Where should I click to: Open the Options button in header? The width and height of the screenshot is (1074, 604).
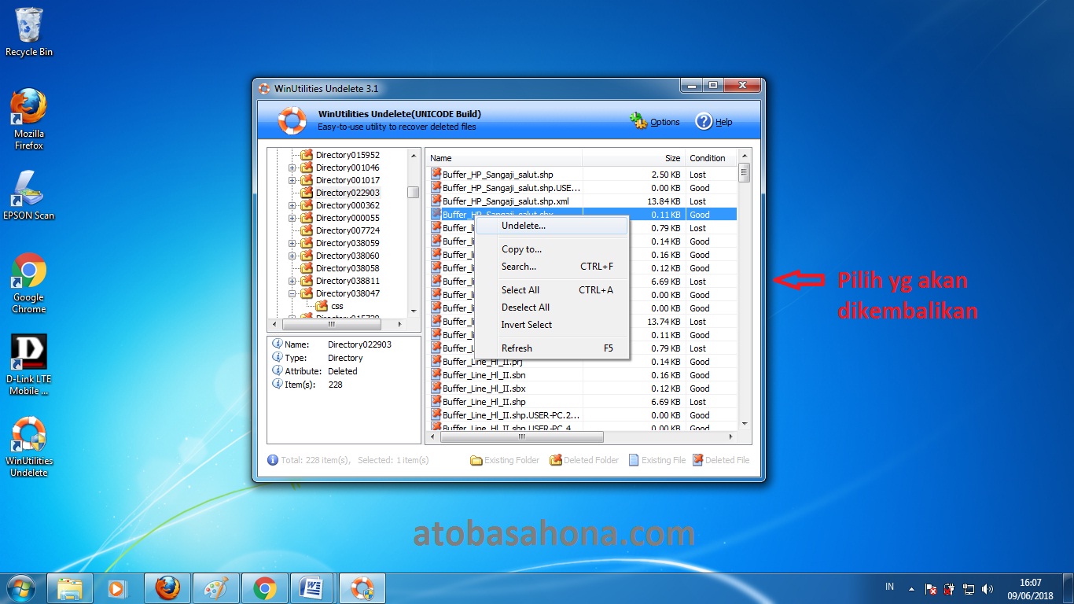(x=655, y=121)
